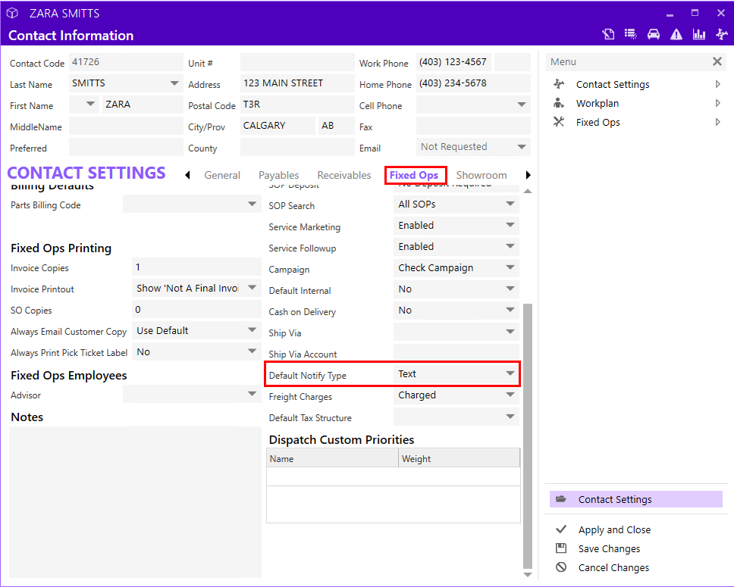Open the Always Email Customer Copy dropdown

point(252,329)
